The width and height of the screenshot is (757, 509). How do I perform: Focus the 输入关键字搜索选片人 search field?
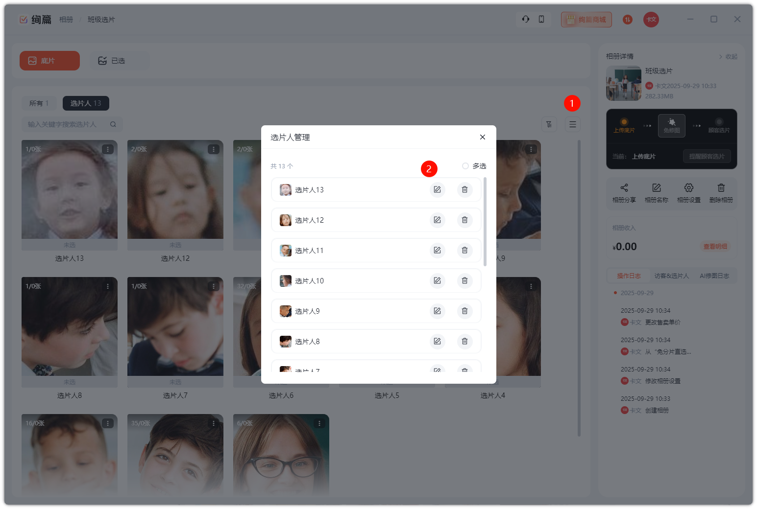(67, 124)
